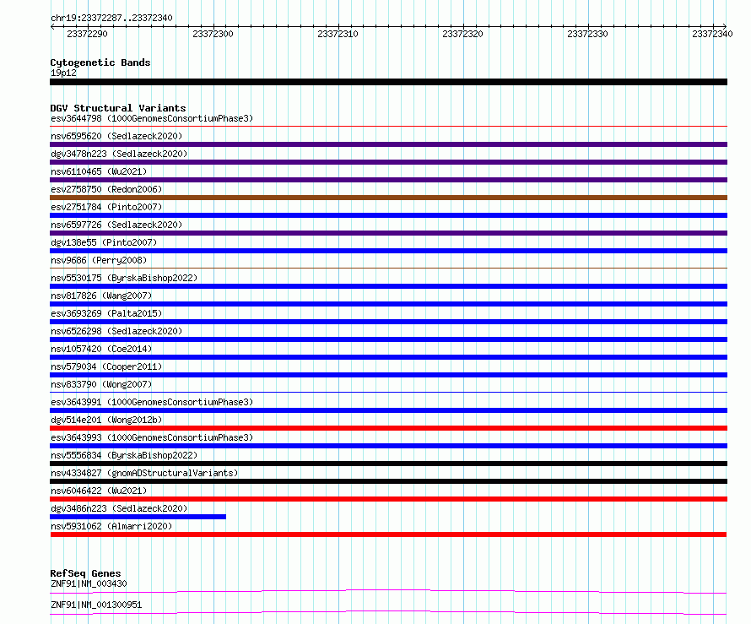
Task: Select the Cytogenetic Bands track title
Action: (x=100, y=62)
